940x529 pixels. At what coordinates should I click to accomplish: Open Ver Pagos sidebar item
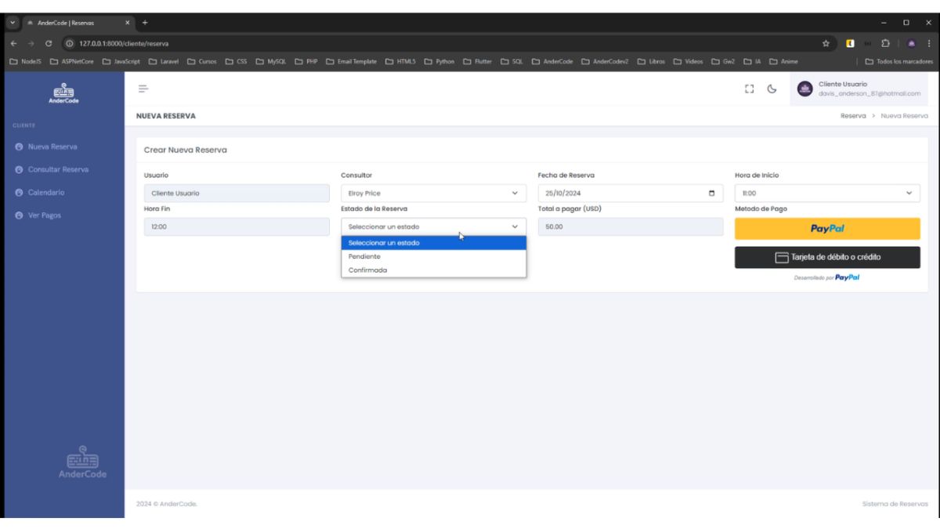click(x=44, y=216)
